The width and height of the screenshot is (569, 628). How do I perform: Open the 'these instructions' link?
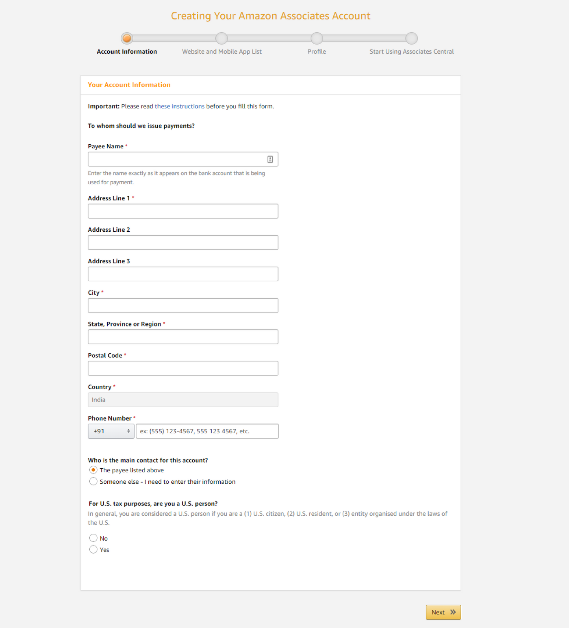[180, 106]
